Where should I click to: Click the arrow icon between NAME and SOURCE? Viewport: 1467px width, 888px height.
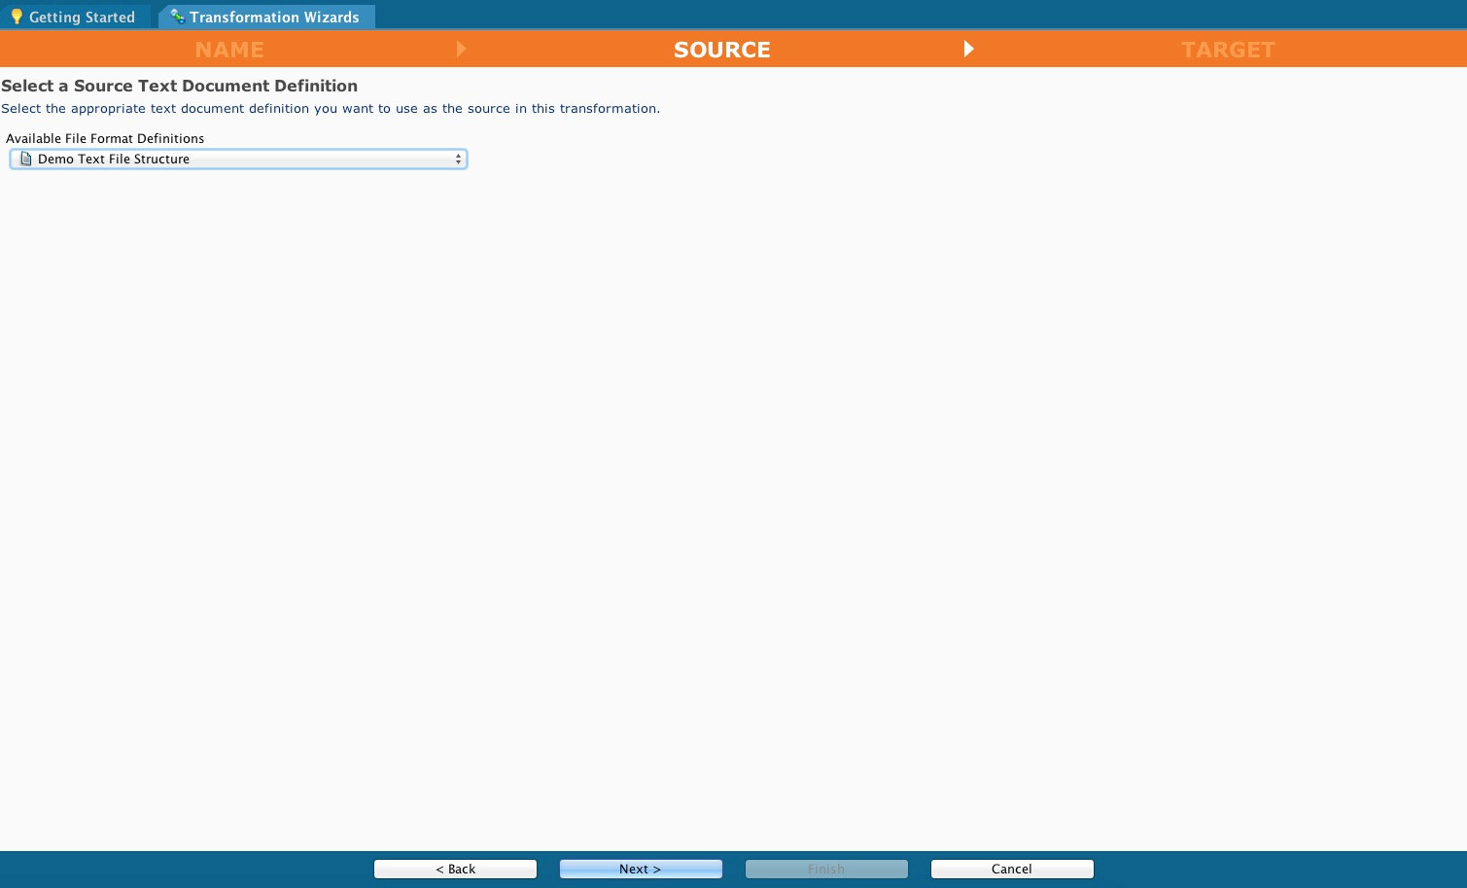point(461,49)
